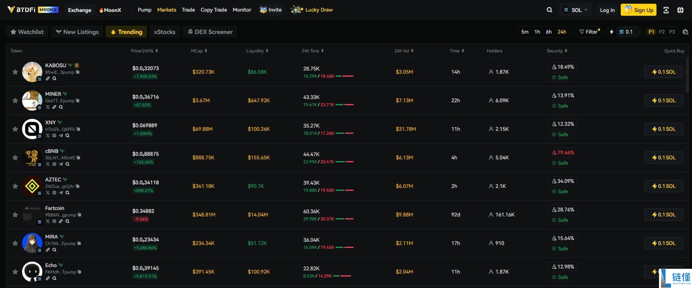This screenshot has width=692, height=288.
Task: Star the MINER token
Action: coord(15,100)
